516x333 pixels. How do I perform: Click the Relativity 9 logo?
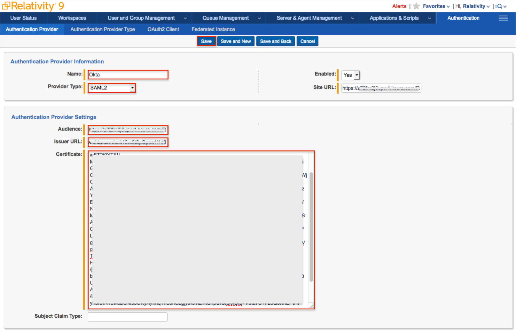pyautogui.click(x=33, y=6)
